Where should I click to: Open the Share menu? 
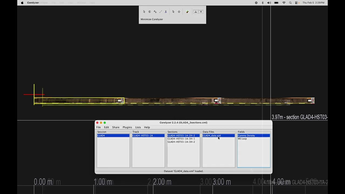point(116,127)
